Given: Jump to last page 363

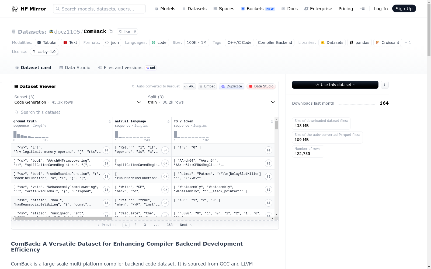Looking at the screenshot, I should [x=170, y=225].
